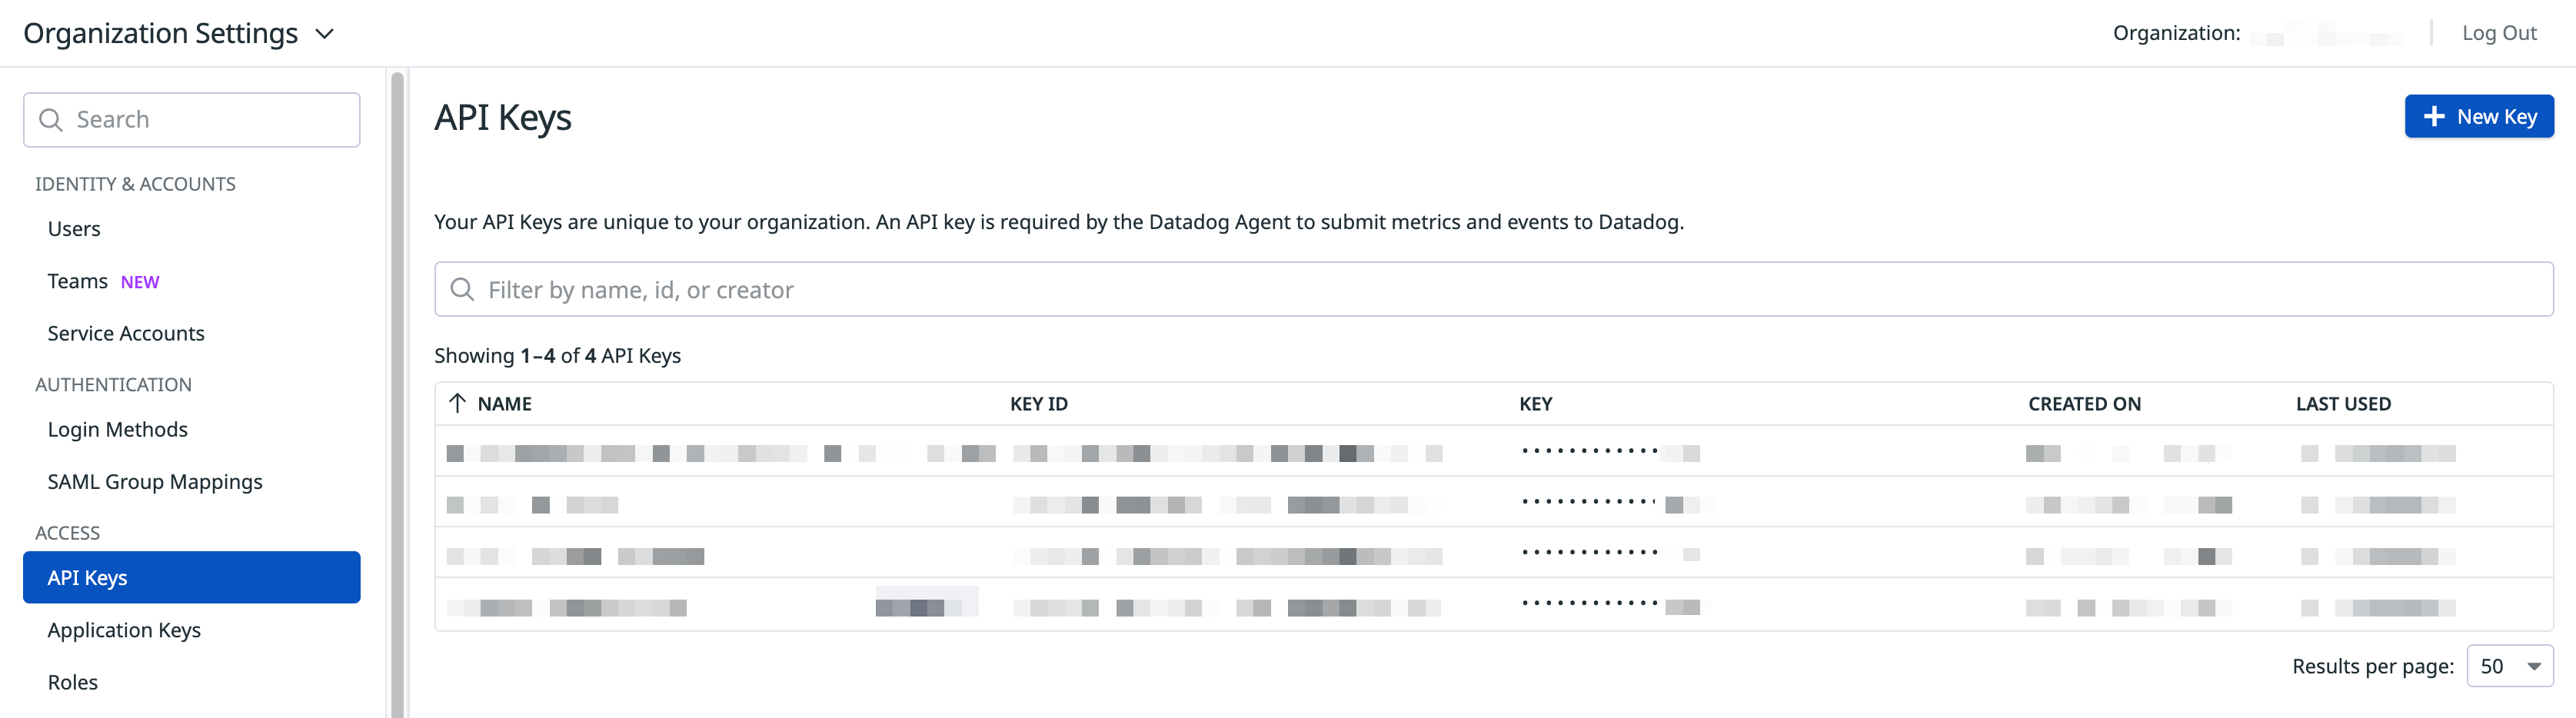
Task: Expand the Organization Settings dropdown
Action: [x=323, y=33]
